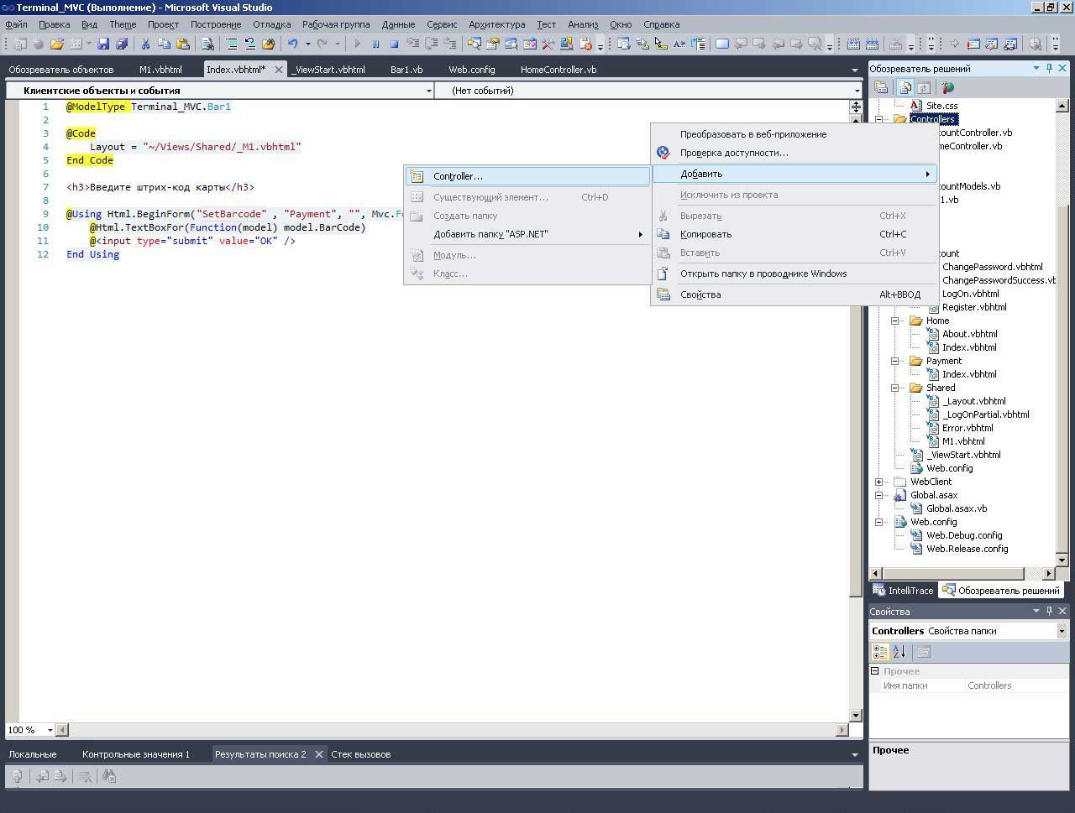Image resolution: width=1075 pixels, height=813 pixels.
Task: Click 'Копировать' in the context menu
Action: (794, 234)
